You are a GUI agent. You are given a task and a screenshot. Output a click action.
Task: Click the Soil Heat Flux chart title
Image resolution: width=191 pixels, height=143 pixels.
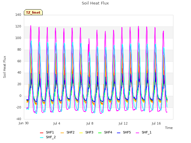(x=95, y=3)
